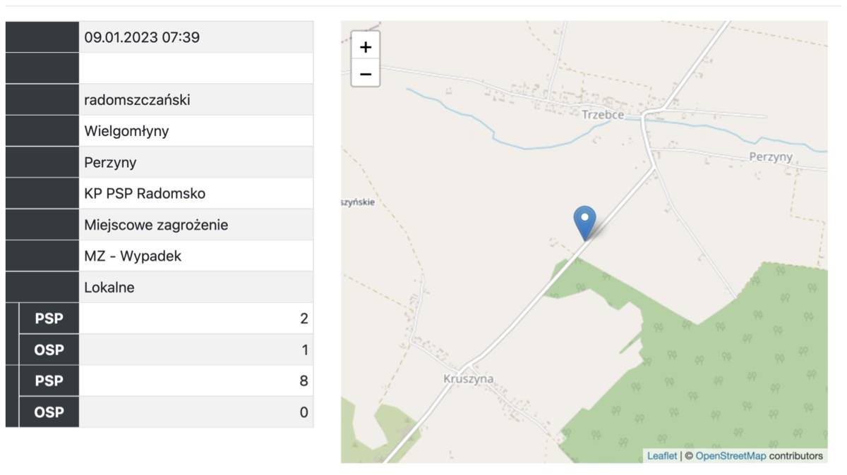
Task: Click the map zoom in plus button
Action: [366, 47]
